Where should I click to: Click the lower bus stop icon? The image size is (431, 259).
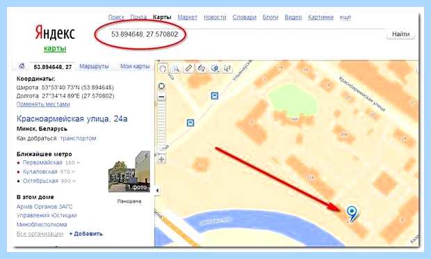tap(190, 123)
